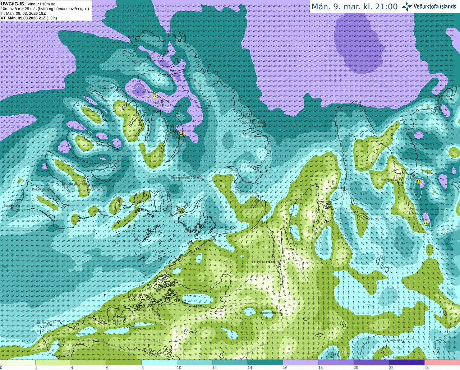Pick the 8–10 m/s light cyan legend swatch
This screenshot has width=460, height=370.
[x=159, y=362]
